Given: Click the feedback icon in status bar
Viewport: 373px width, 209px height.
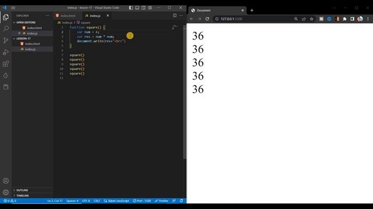Looking at the screenshot, I should pyautogui.click(x=174, y=201).
